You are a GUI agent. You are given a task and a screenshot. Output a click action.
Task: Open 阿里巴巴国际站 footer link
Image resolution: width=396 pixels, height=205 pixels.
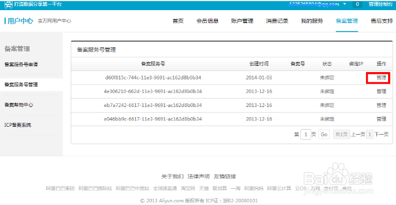coord(95,189)
